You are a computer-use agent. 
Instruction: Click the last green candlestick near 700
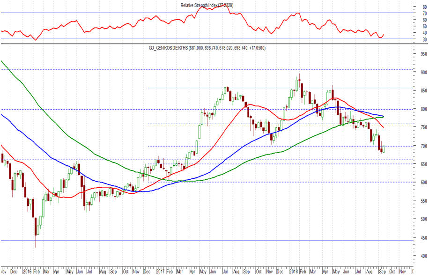(x=384, y=149)
